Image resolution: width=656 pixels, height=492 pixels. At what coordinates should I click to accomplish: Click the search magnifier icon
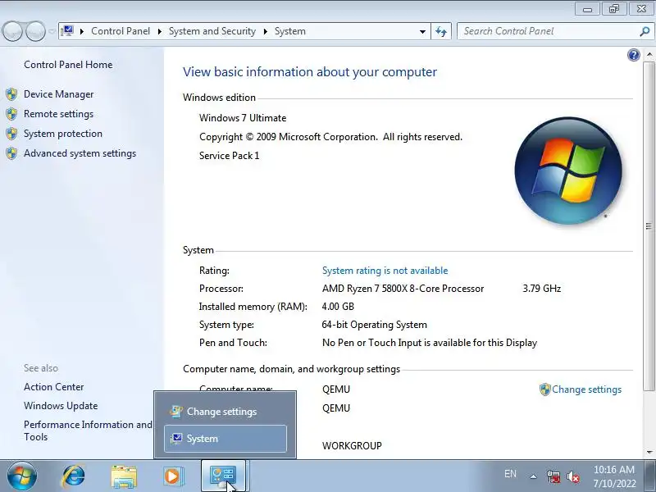(645, 31)
